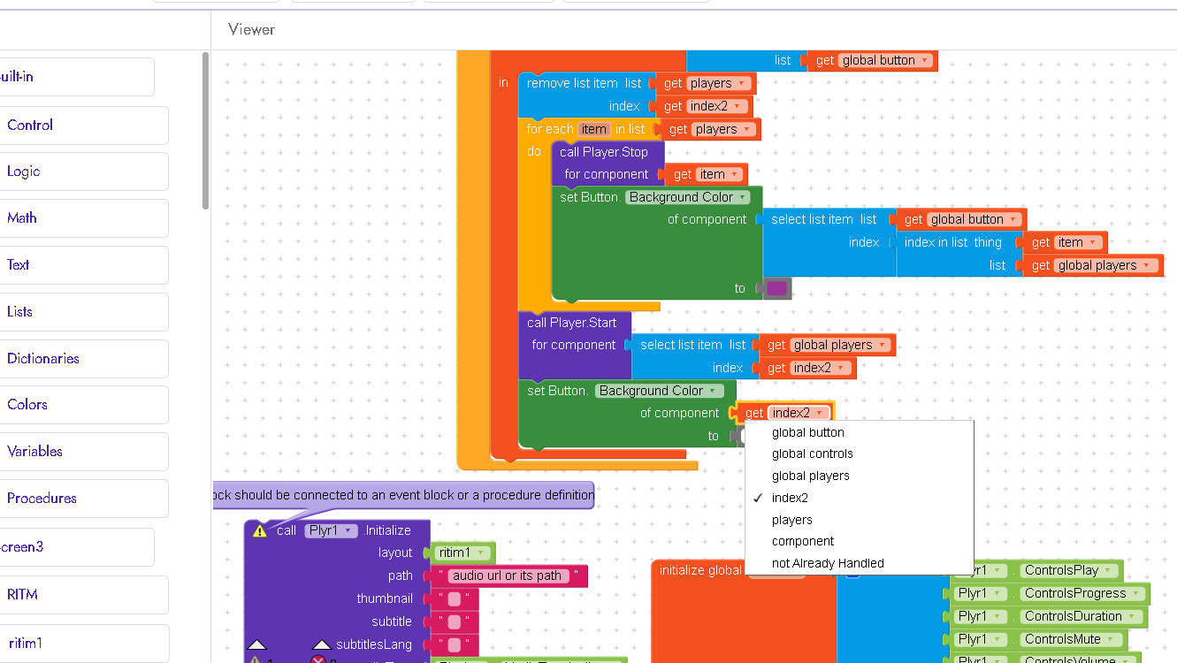The height and width of the screenshot is (663, 1177).
Task: Click the palette vertical scrollbar
Action: 206,131
